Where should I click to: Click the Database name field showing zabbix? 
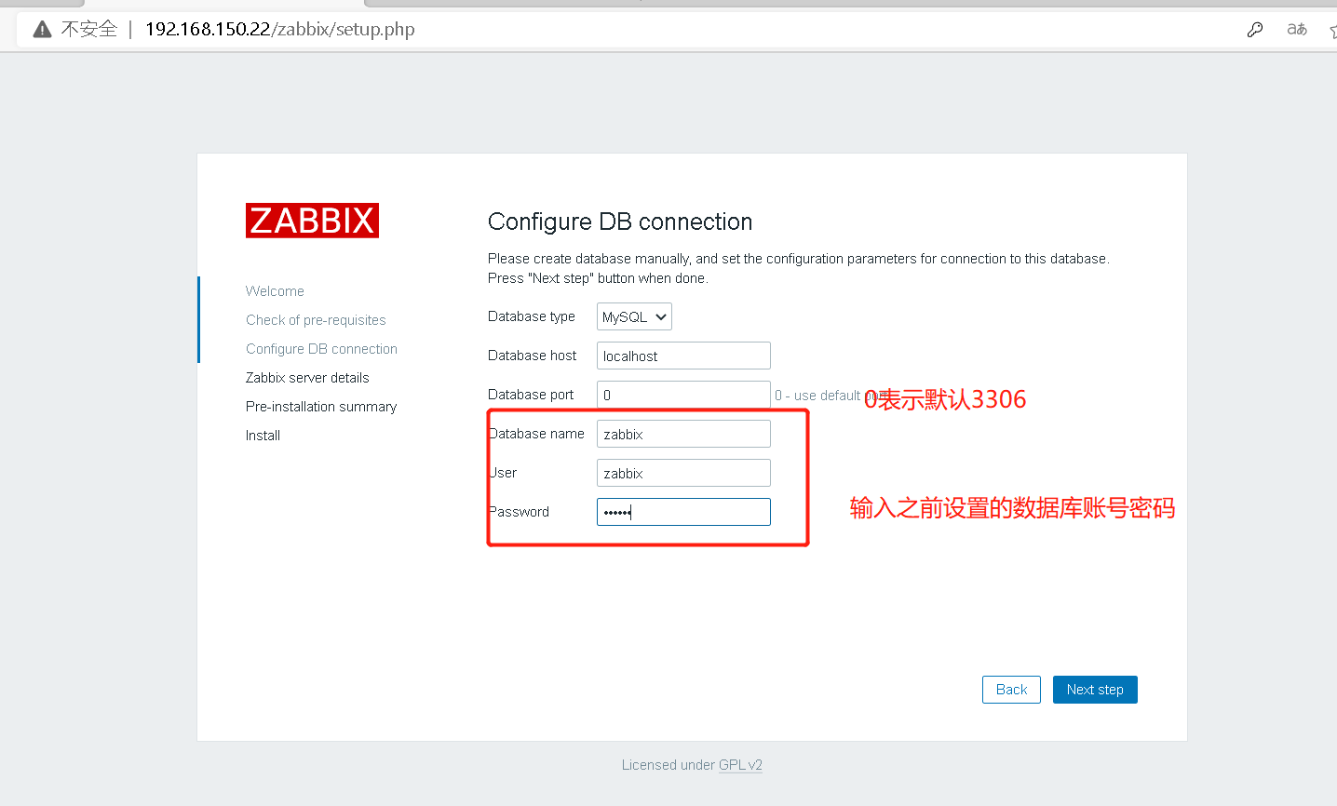682,433
